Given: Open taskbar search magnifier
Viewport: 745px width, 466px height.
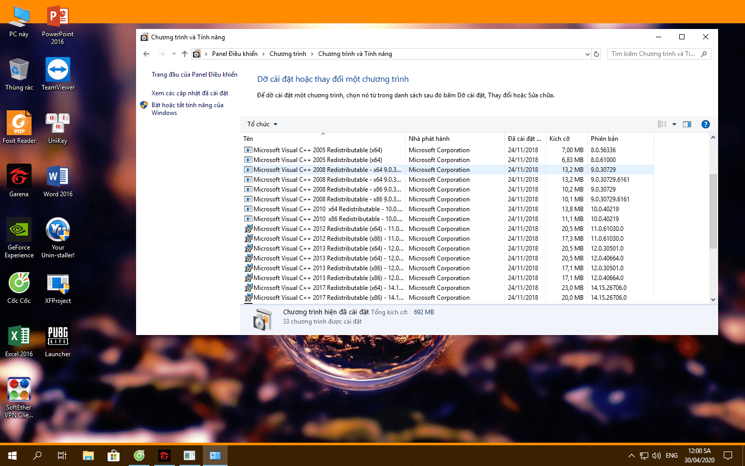Looking at the screenshot, I should [x=37, y=456].
